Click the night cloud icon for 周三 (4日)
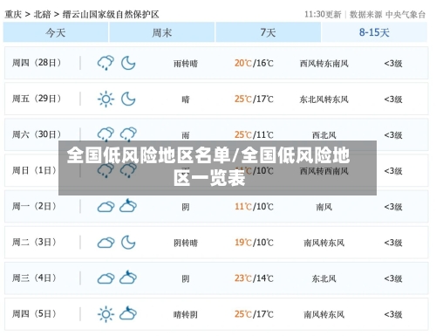This screenshot has width=436, height=336. pyautogui.click(x=128, y=277)
